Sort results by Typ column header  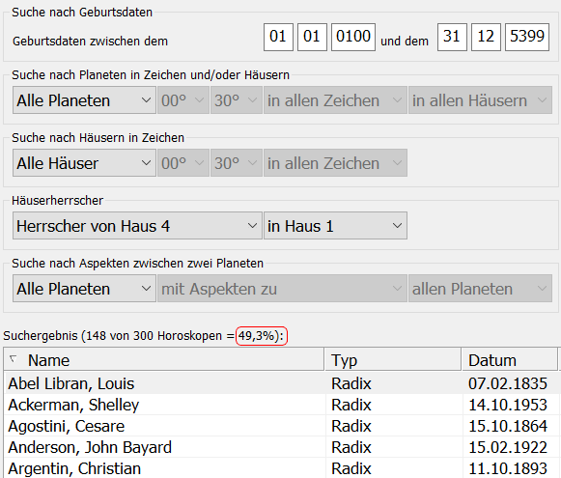(x=393, y=360)
